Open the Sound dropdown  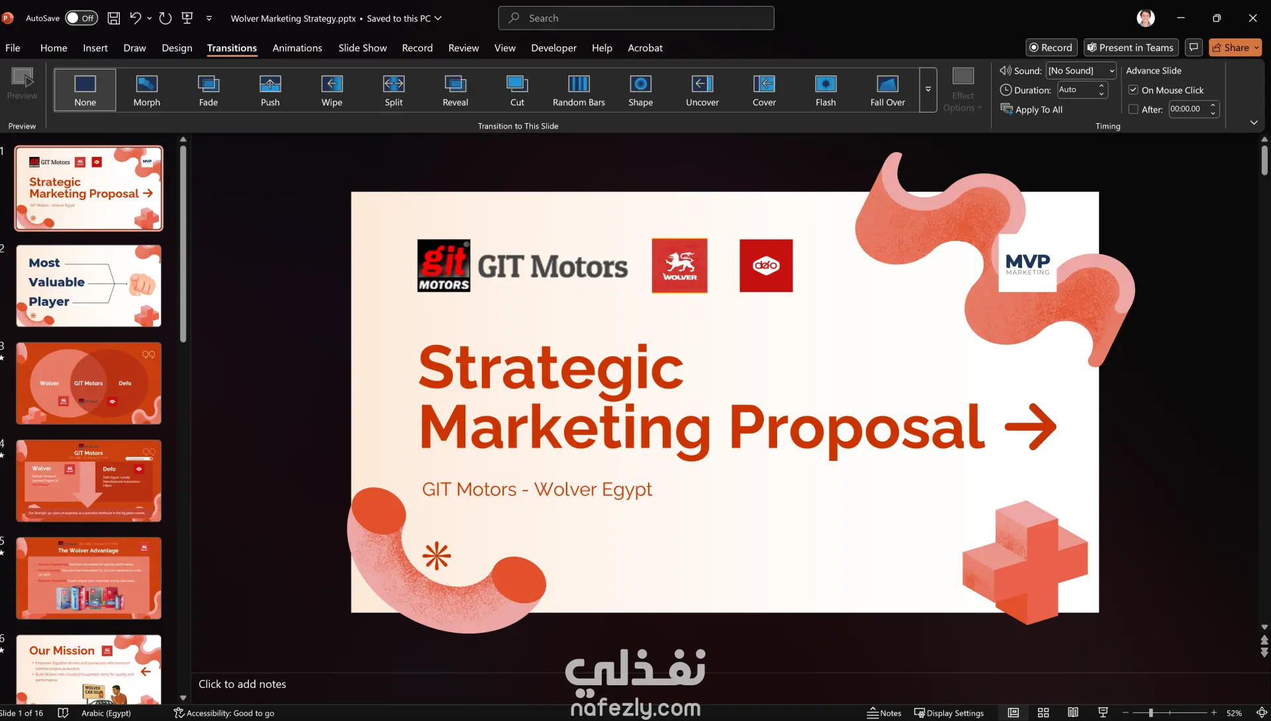coord(1111,71)
